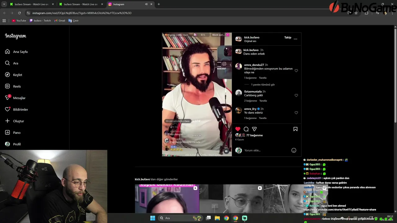The width and height of the screenshot is (397, 223).
Task: Click the comment bubble icon under the reel
Action: [x=246, y=129]
